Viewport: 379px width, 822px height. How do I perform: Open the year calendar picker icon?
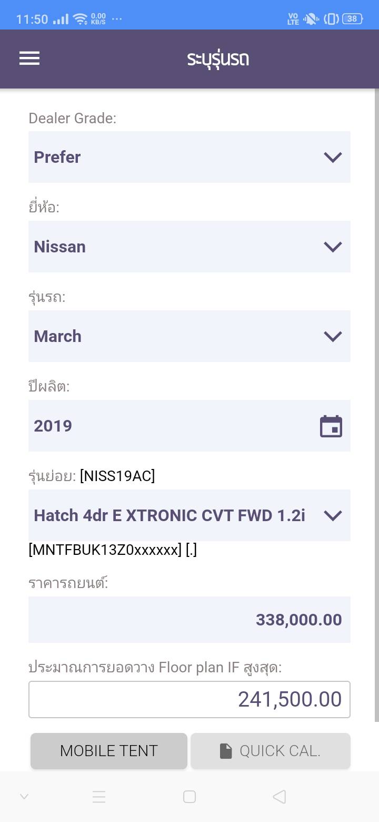pyautogui.click(x=331, y=426)
